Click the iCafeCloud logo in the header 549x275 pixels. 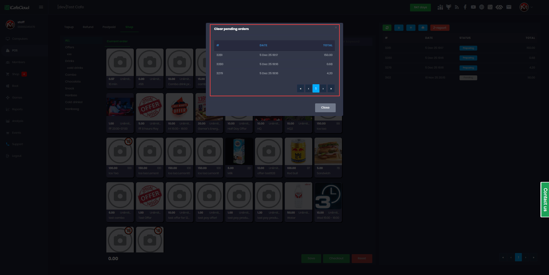[x=17, y=7]
